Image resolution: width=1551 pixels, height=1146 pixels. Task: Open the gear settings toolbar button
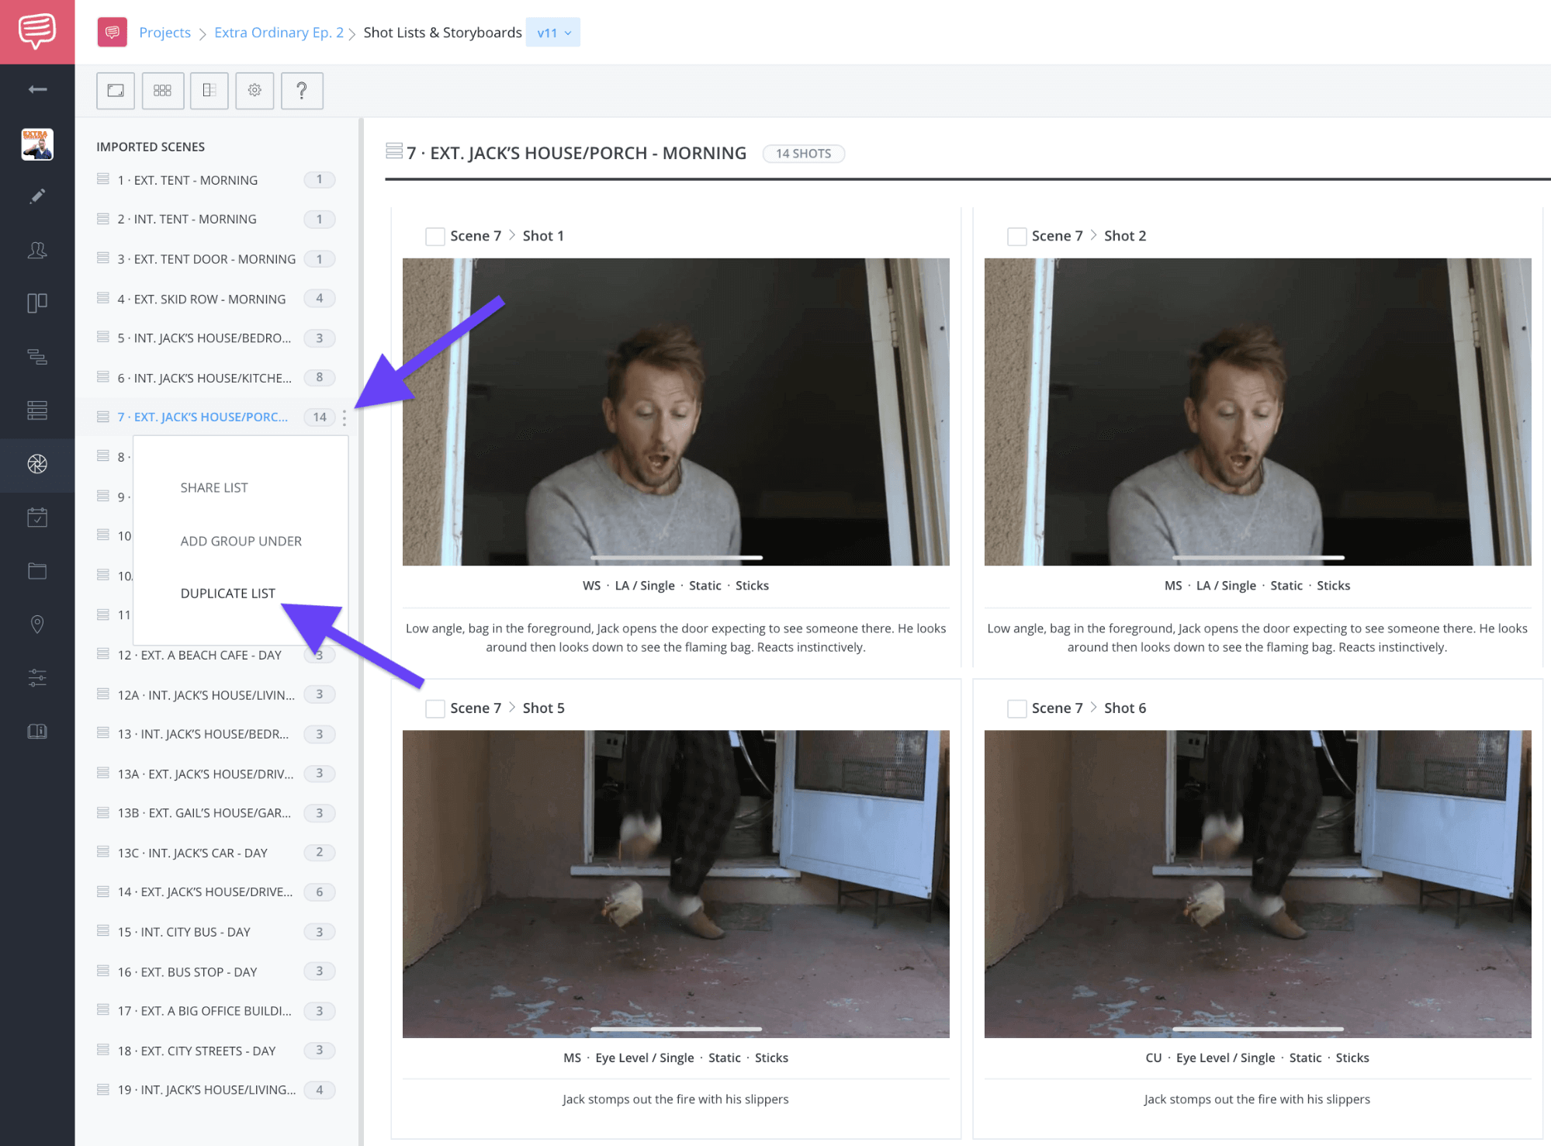[x=254, y=91]
